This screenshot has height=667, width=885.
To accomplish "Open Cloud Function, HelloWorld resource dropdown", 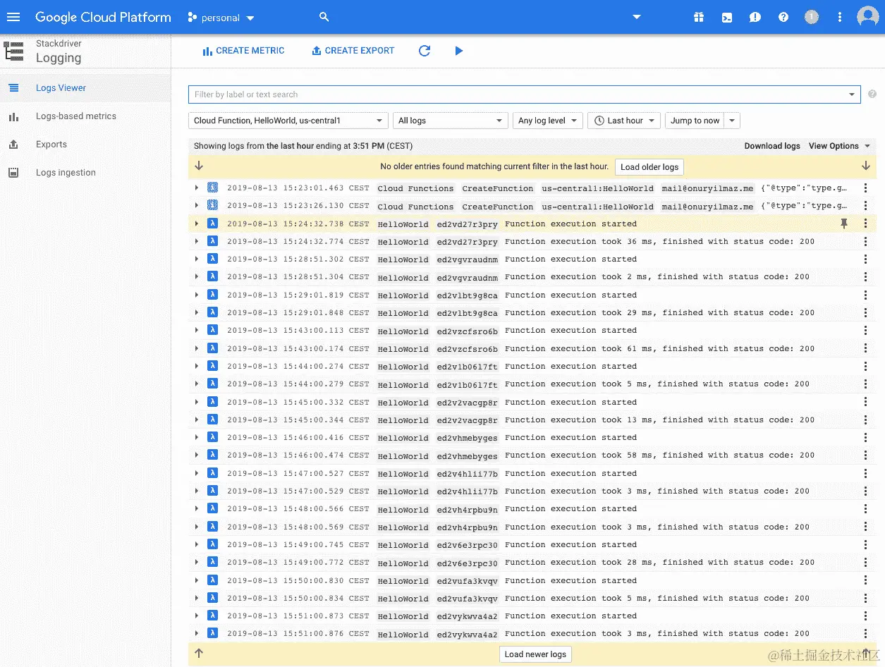I will [x=288, y=121].
